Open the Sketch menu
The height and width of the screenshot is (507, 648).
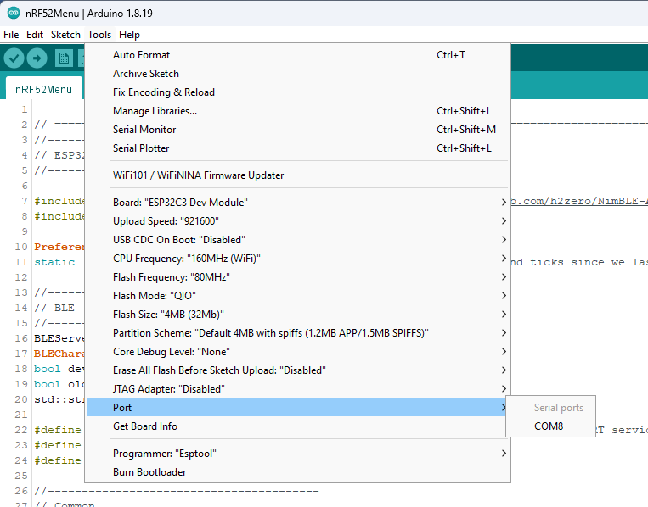[65, 35]
